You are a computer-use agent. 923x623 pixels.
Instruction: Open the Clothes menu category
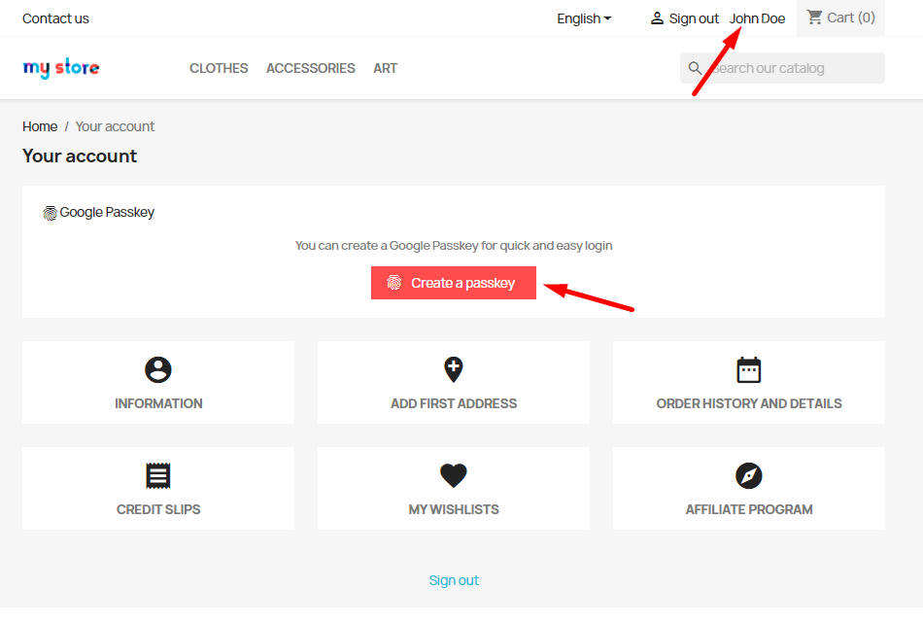[x=219, y=68]
